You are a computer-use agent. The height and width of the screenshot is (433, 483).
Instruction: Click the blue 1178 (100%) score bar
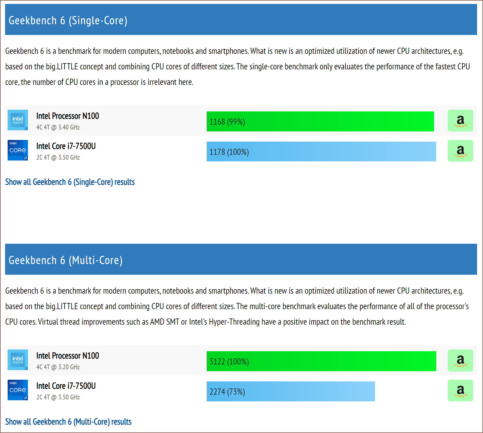(321, 152)
